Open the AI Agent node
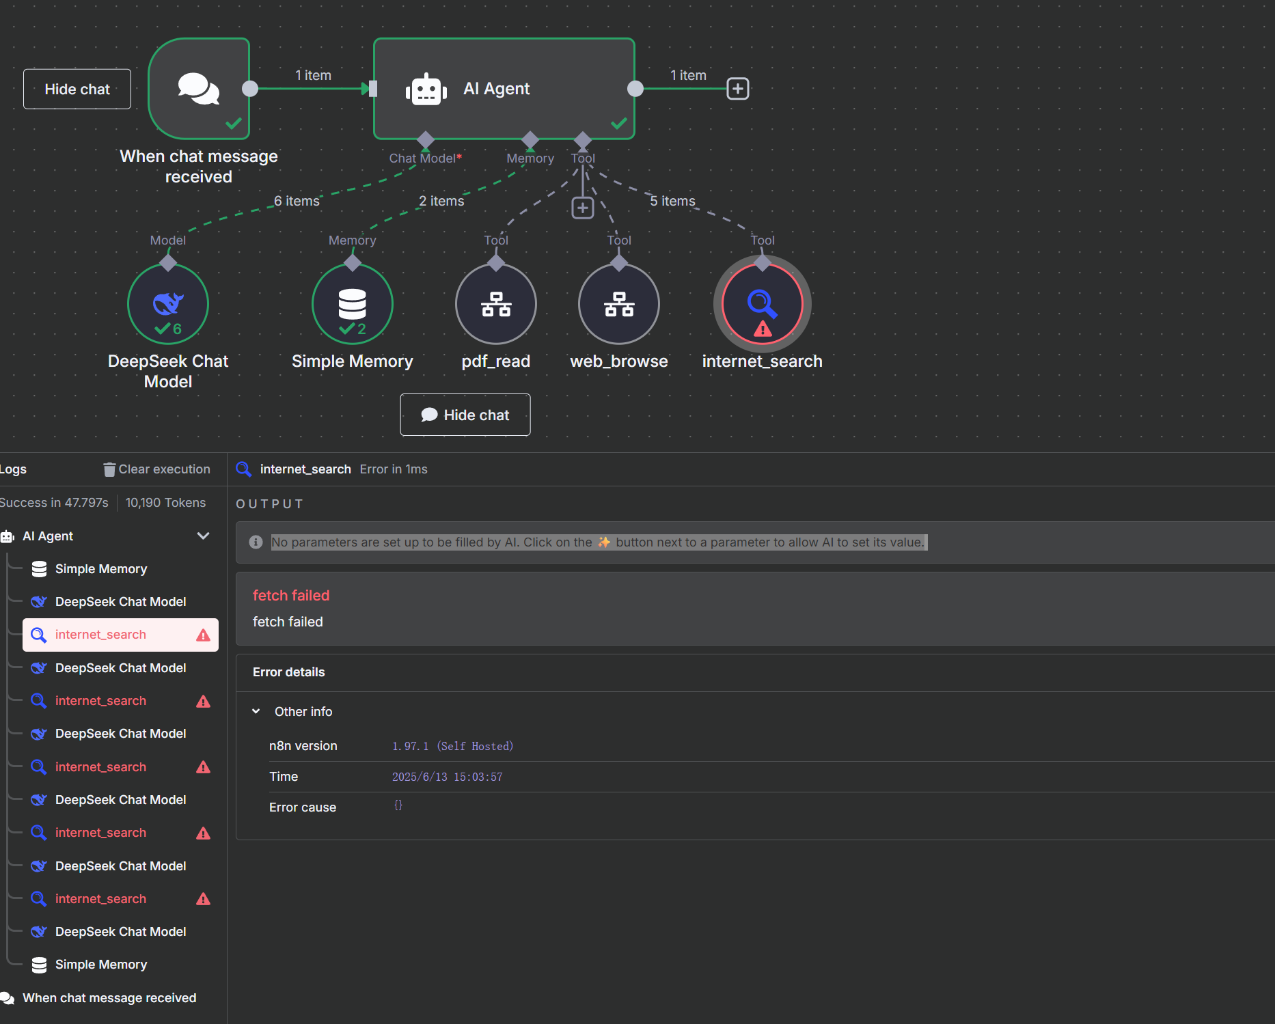This screenshot has height=1024, width=1275. (x=504, y=89)
